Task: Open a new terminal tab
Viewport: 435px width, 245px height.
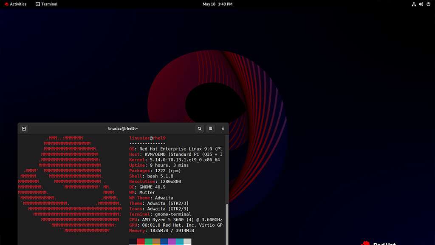Action: pyautogui.click(x=24, y=128)
